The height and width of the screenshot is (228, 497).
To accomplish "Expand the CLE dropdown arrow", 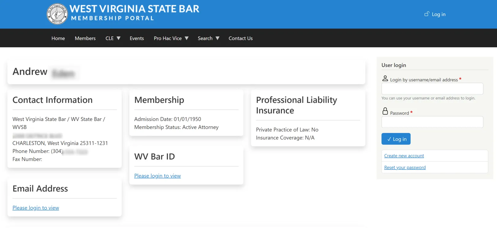I will coord(118,38).
